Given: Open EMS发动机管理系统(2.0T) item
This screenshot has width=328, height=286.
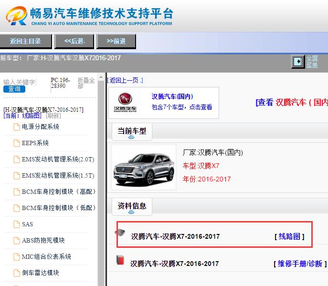Looking at the screenshot, I should pos(58,159).
